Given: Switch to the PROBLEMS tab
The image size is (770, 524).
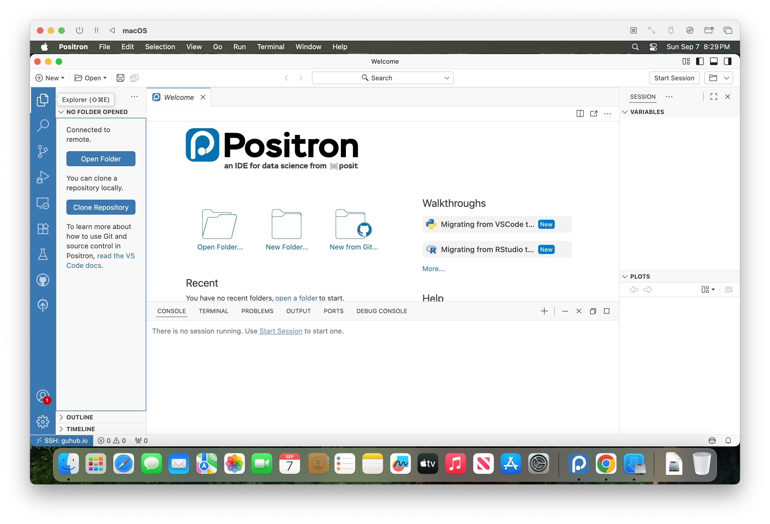Looking at the screenshot, I should (x=257, y=311).
